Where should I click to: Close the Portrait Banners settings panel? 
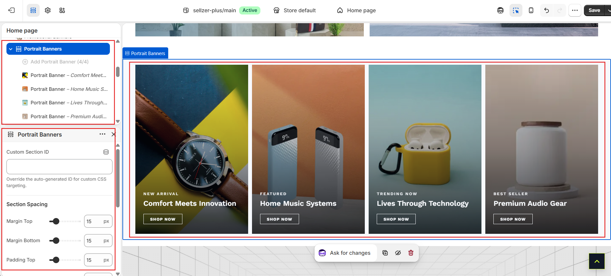113,134
